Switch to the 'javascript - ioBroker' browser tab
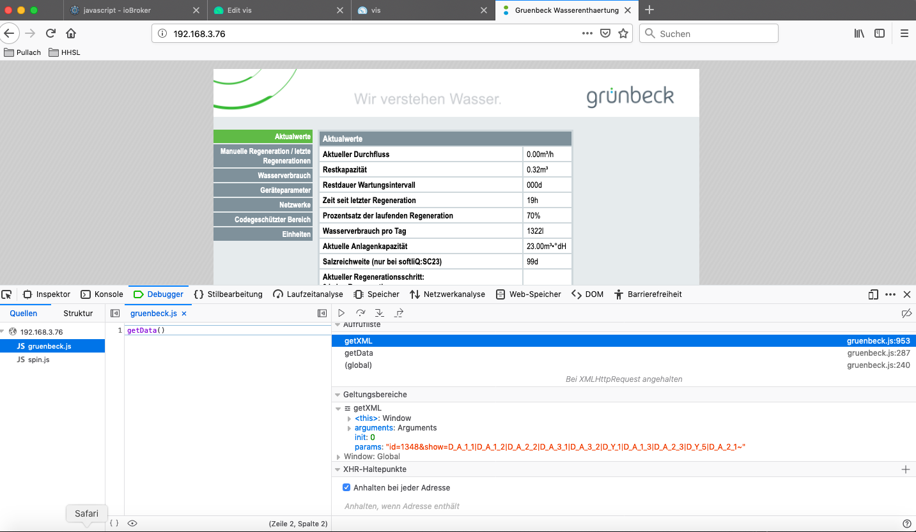916x532 pixels. point(136,10)
